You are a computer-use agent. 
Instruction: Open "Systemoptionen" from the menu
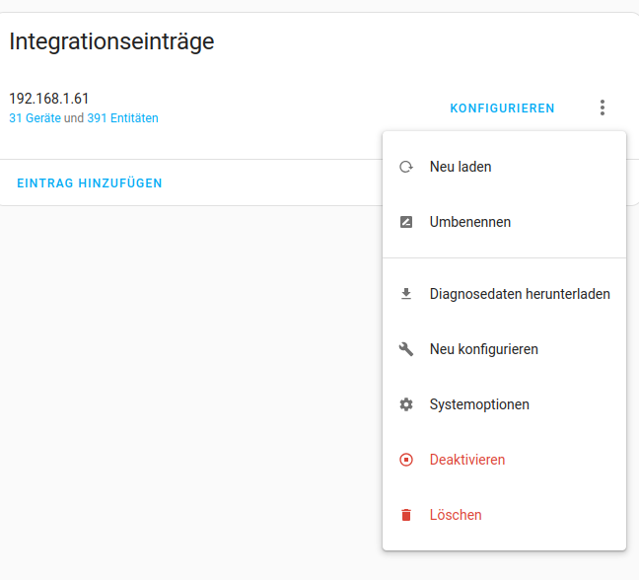(504, 404)
